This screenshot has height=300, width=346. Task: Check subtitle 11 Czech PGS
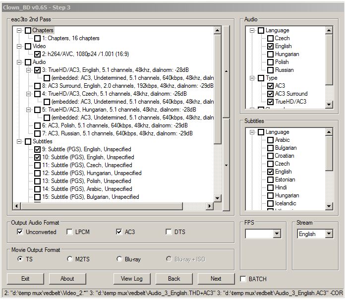pos(37,166)
